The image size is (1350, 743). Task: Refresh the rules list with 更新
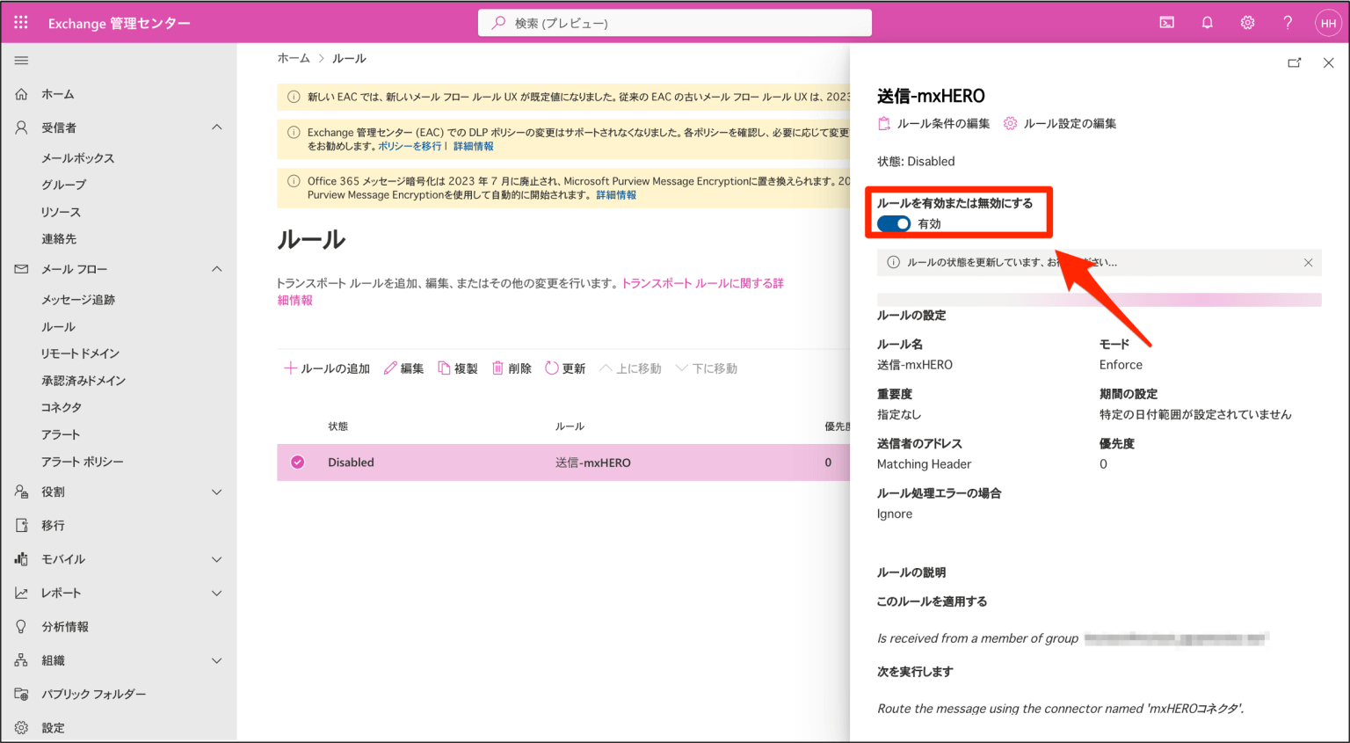pyautogui.click(x=565, y=368)
